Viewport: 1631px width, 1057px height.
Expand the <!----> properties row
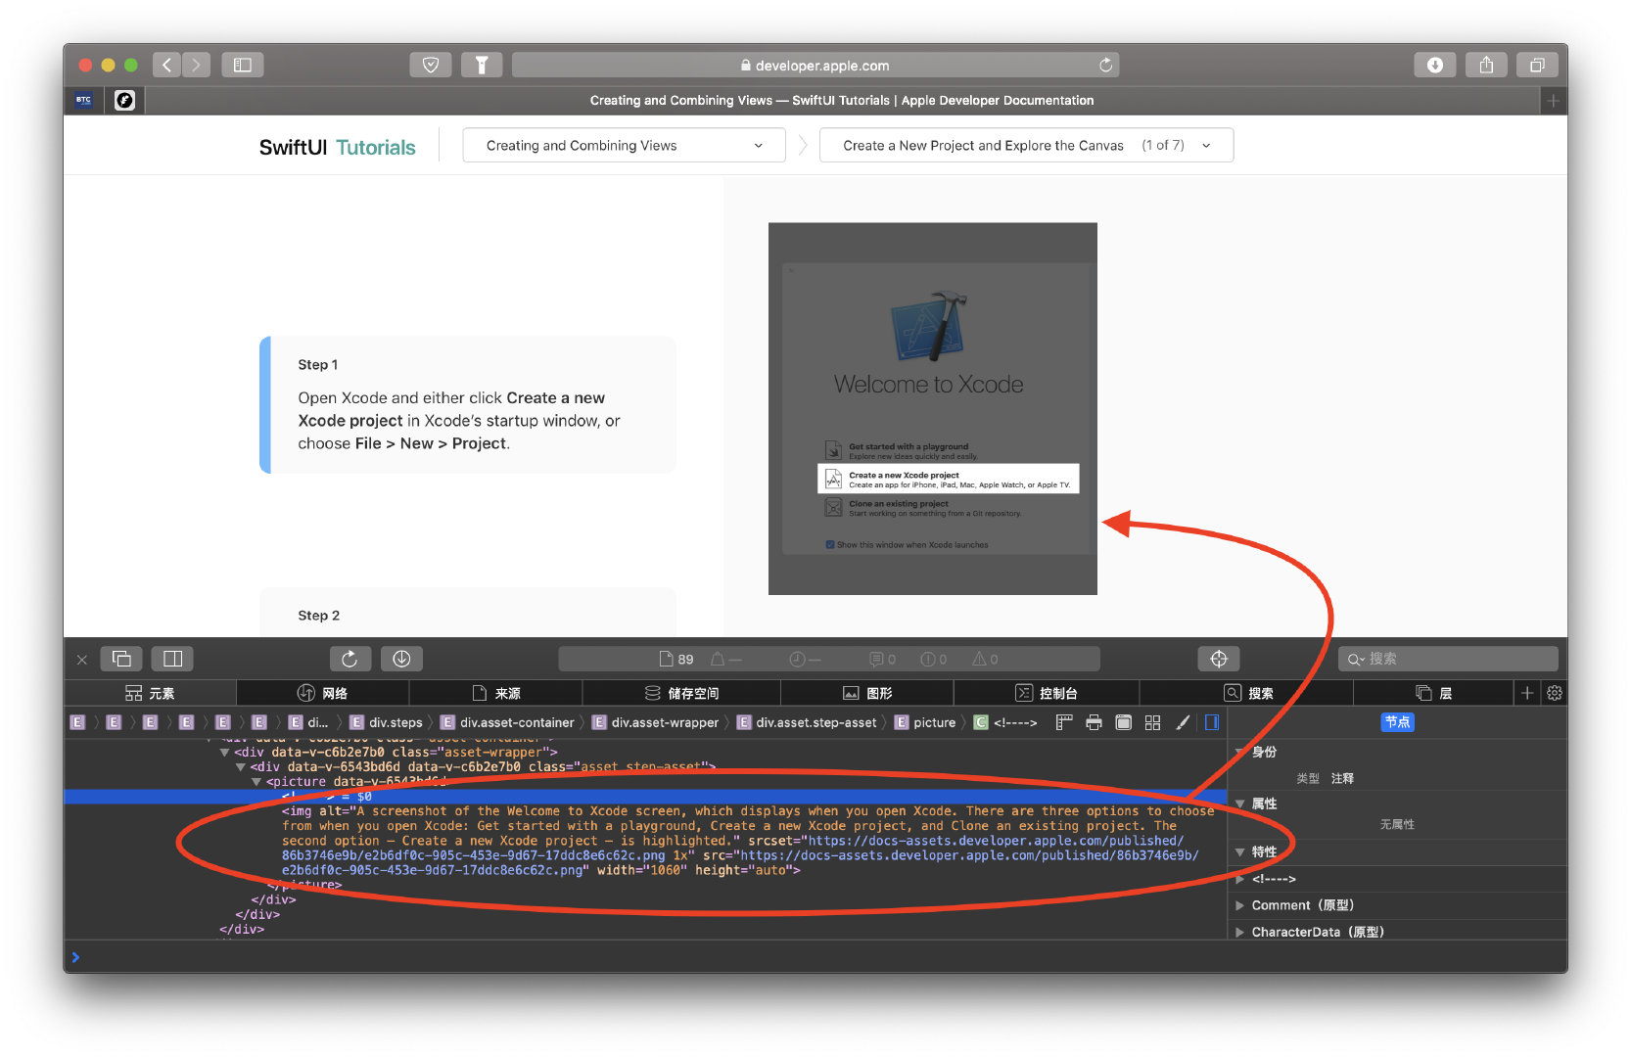1240,879
